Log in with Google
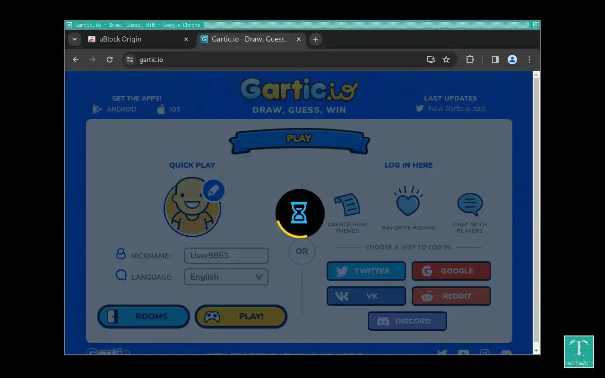The image size is (605, 378). point(451,271)
